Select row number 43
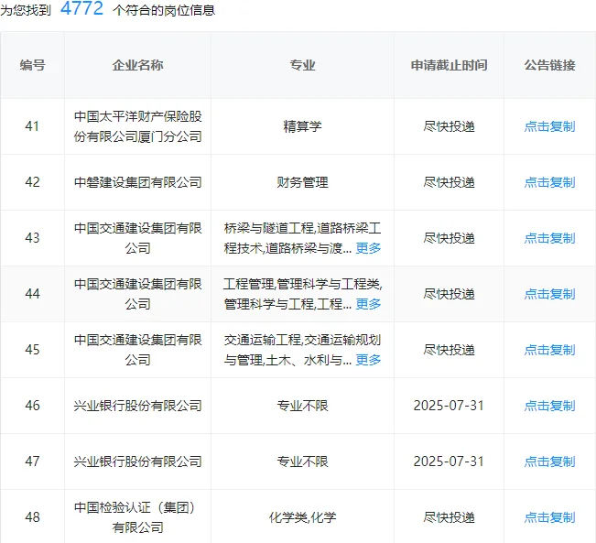Viewport: 596px width, 543px height. tap(32, 238)
